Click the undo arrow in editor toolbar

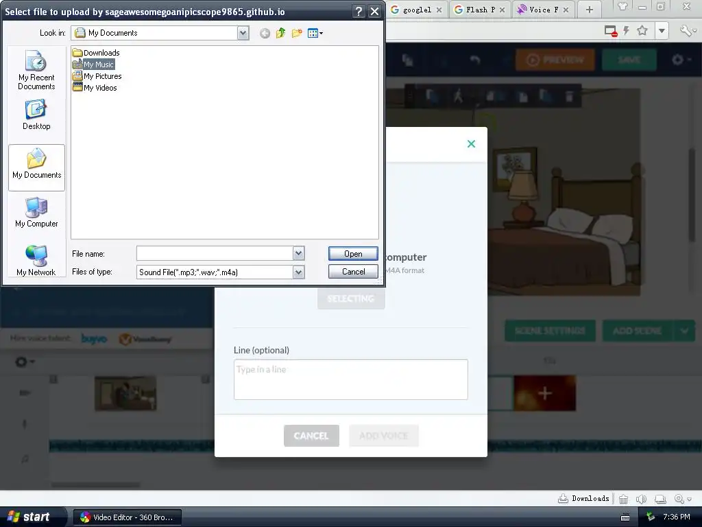(x=475, y=60)
